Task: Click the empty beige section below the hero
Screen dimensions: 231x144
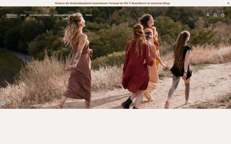Action: tap(115, 126)
